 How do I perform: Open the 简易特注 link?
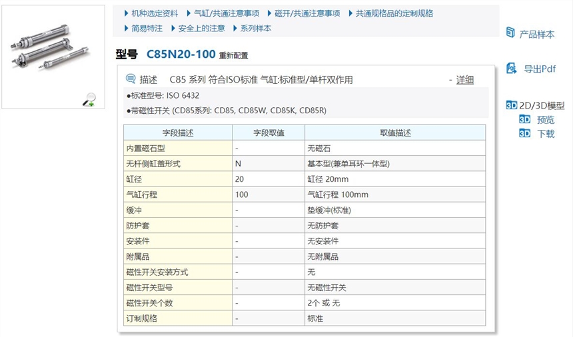click(x=147, y=29)
